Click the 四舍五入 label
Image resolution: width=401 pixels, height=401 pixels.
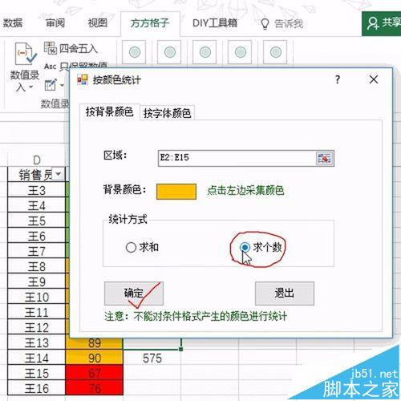click(78, 48)
